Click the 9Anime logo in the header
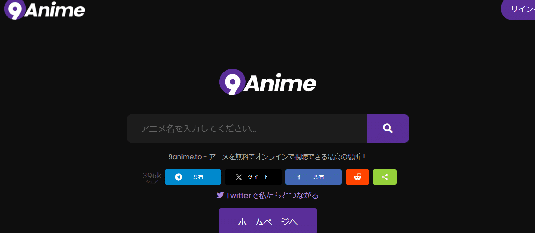The height and width of the screenshot is (233, 535). pos(44,10)
